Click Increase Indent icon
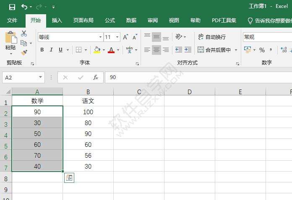This screenshot has width=292, height=200. (188, 50)
